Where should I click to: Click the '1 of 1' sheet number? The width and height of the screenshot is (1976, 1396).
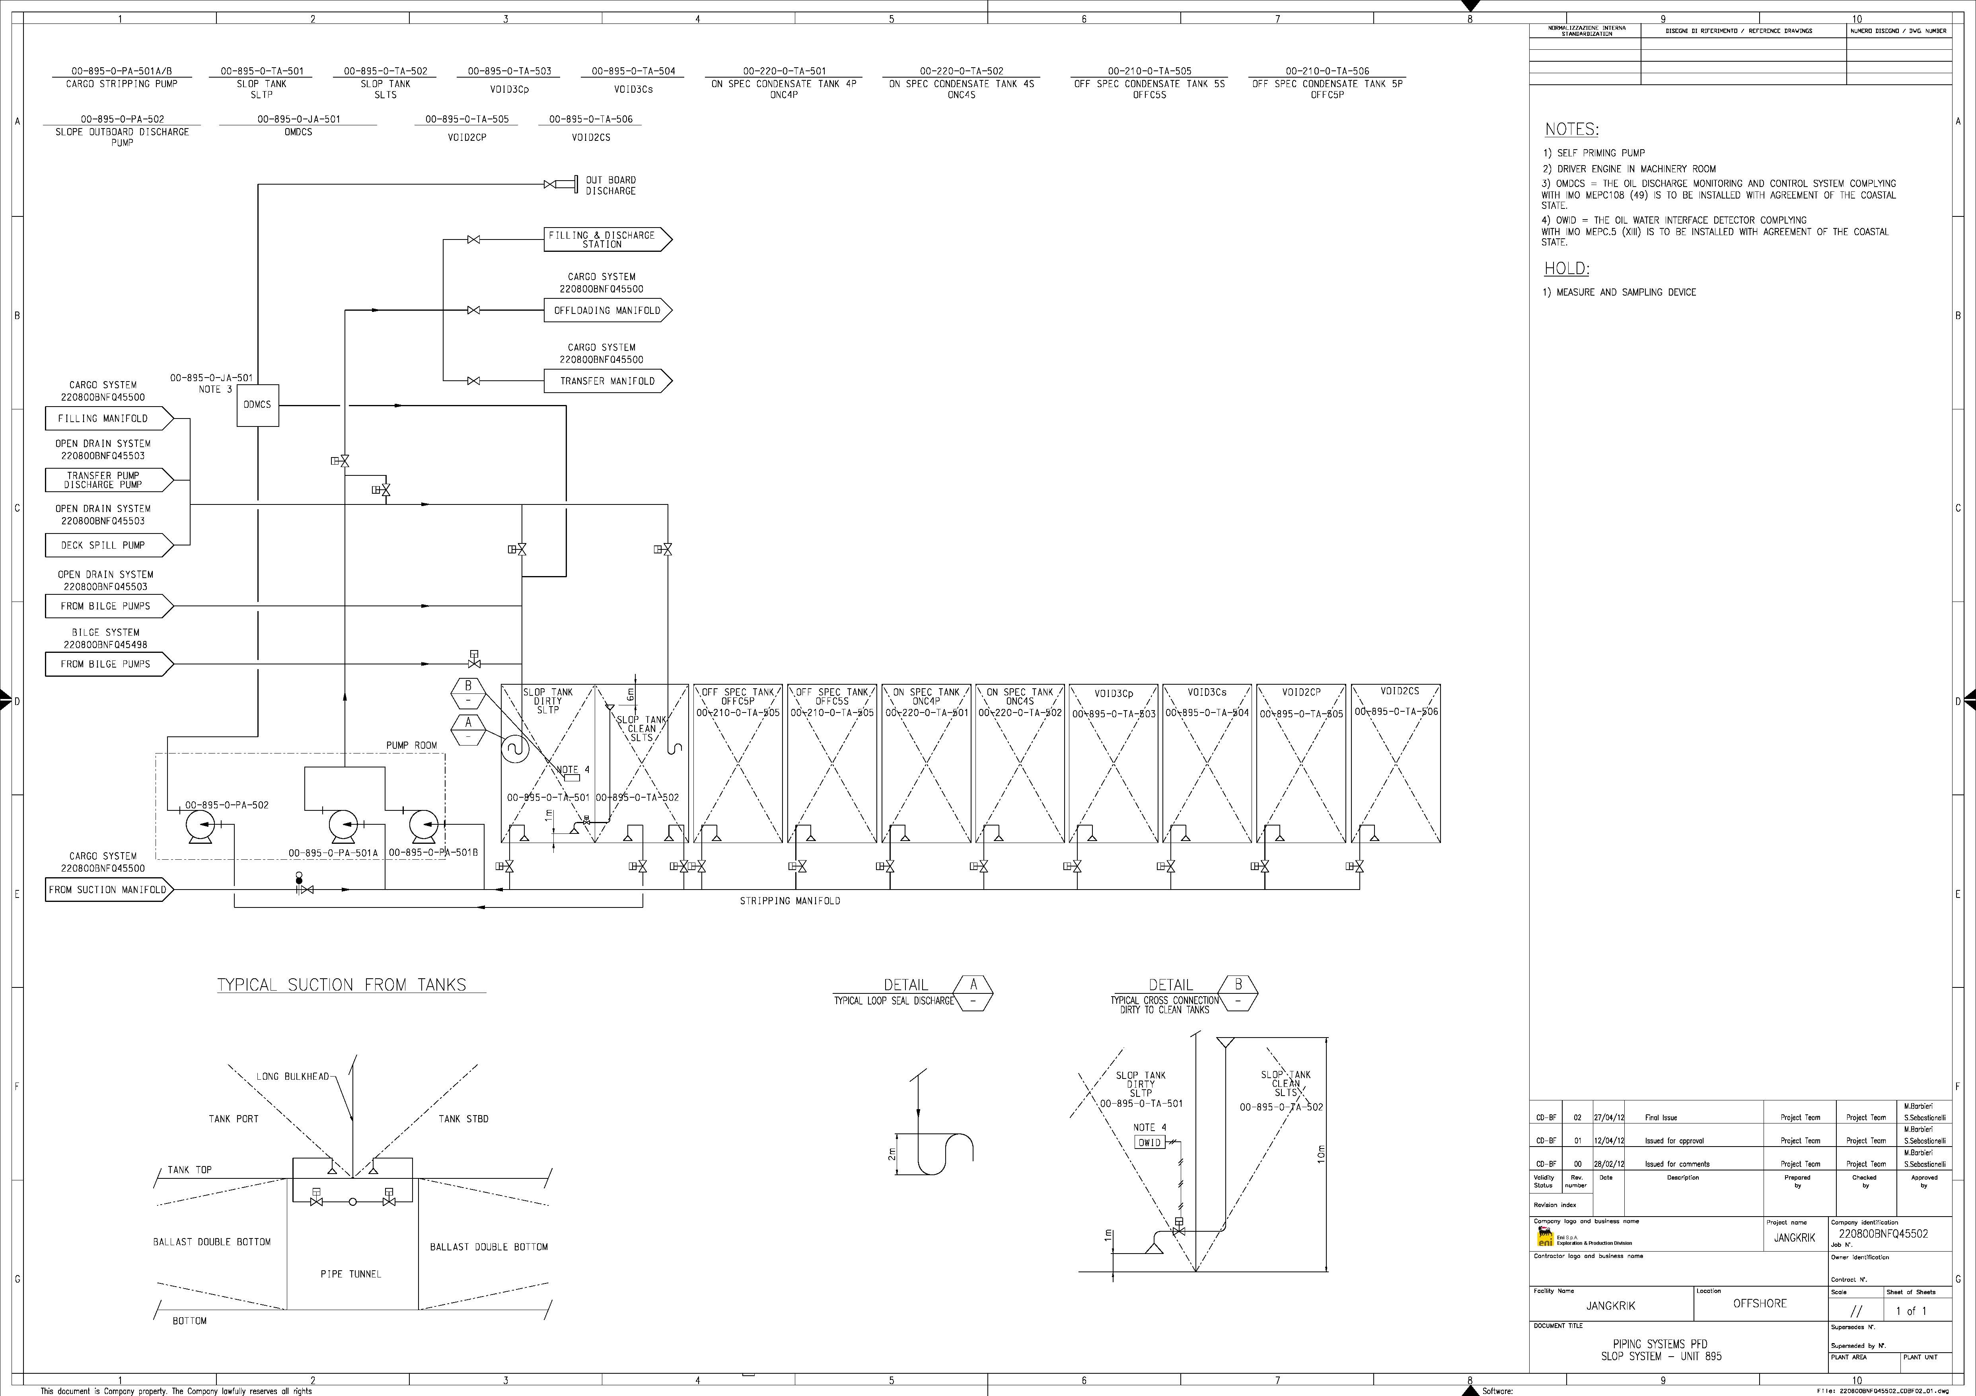(1911, 1311)
